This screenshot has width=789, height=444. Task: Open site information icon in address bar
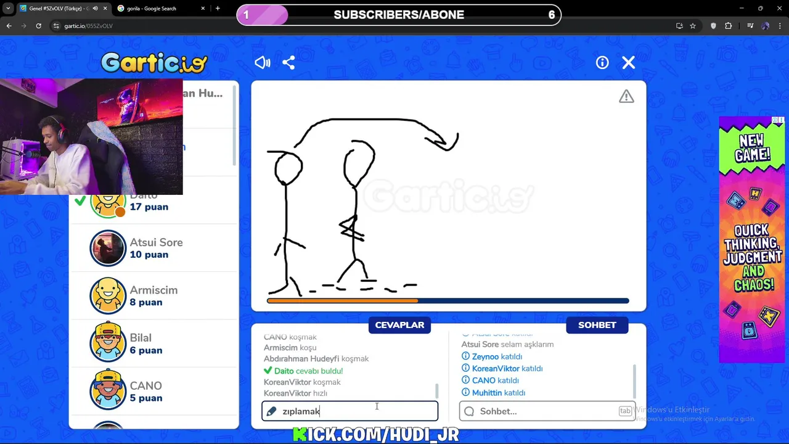(56, 26)
